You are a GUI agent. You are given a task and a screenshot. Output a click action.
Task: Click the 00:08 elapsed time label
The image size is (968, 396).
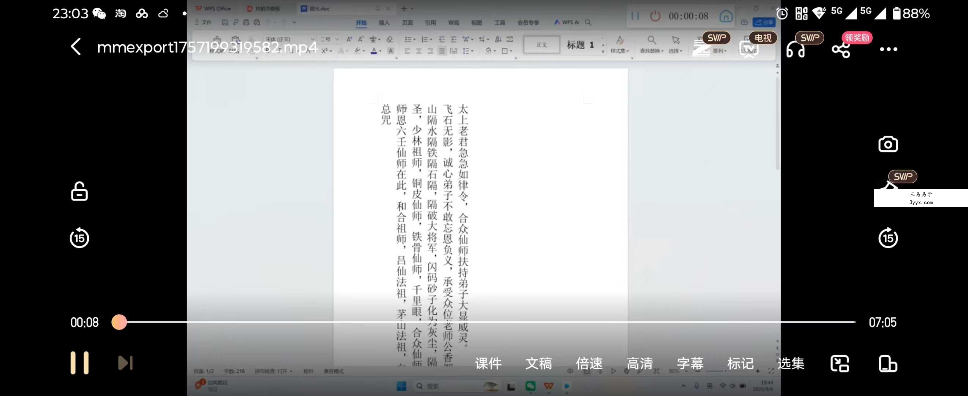[x=85, y=322]
